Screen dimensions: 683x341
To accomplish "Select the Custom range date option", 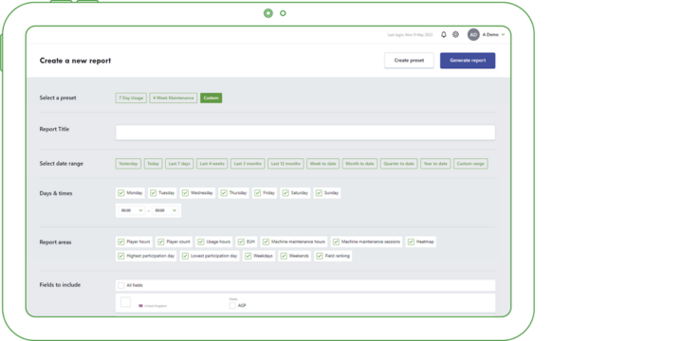I will [471, 164].
